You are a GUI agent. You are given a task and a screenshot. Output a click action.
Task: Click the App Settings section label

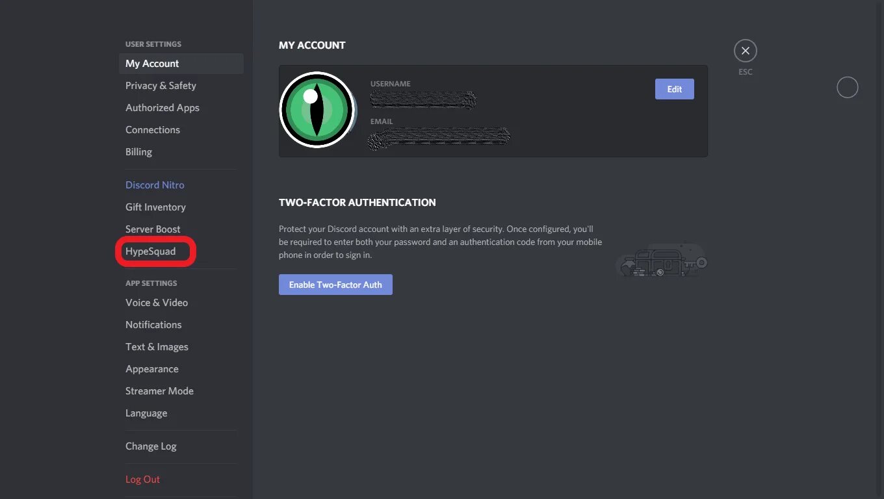coord(151,283)
